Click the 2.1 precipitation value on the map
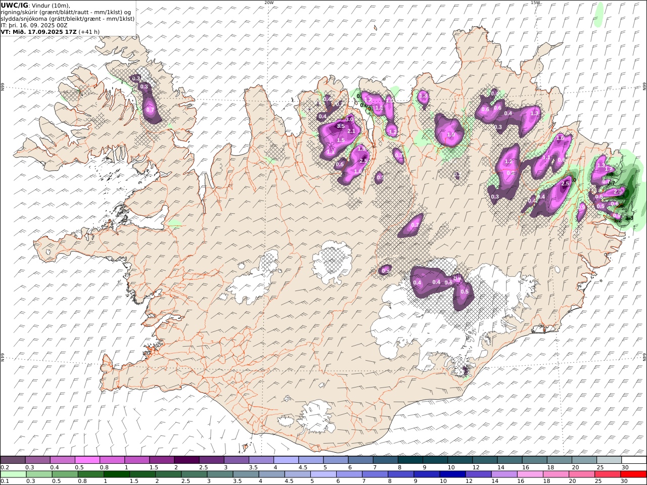This screenshot has height=485, width=647. click(x=352, y=131)
